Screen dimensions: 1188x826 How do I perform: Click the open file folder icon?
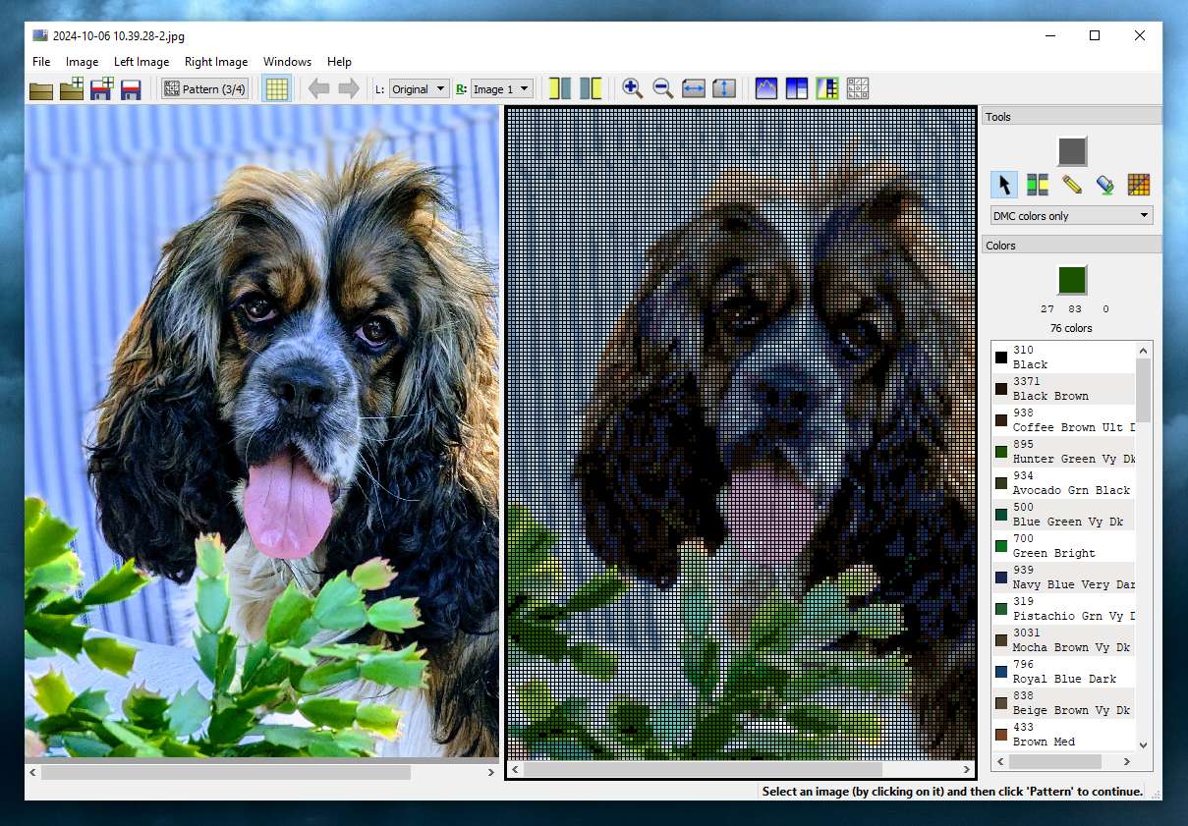coord(41,89)
